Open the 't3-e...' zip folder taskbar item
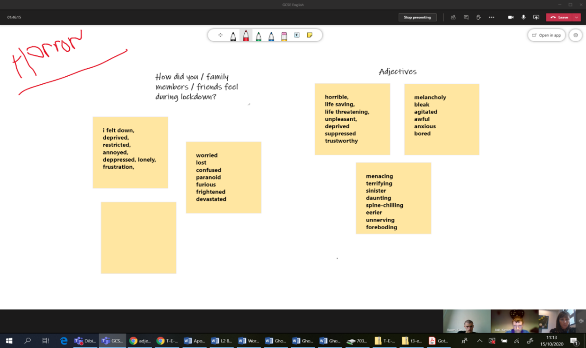The image size is (586, 348). (x=412, y=341)
